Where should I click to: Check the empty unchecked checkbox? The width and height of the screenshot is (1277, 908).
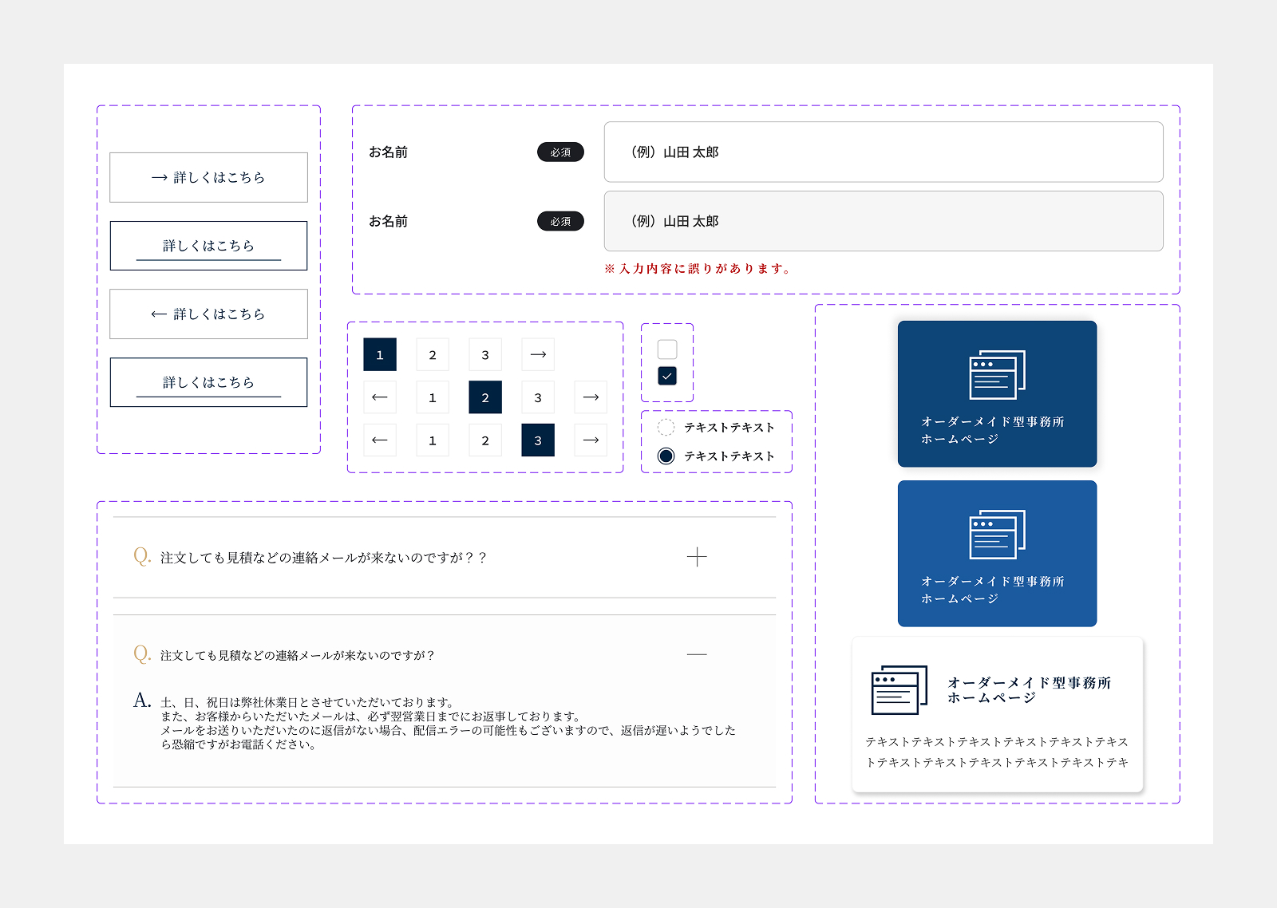[667, 349]
